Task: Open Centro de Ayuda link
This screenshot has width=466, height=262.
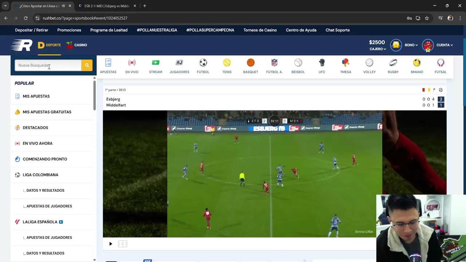Action: tap(301, 30)
